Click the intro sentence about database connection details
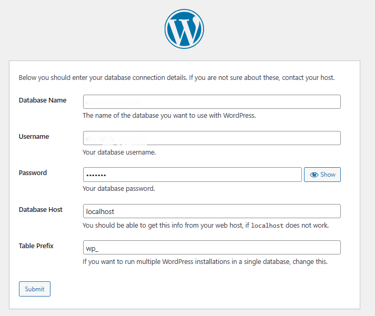The width and height of the screenshot is (375, 316). 177,78
